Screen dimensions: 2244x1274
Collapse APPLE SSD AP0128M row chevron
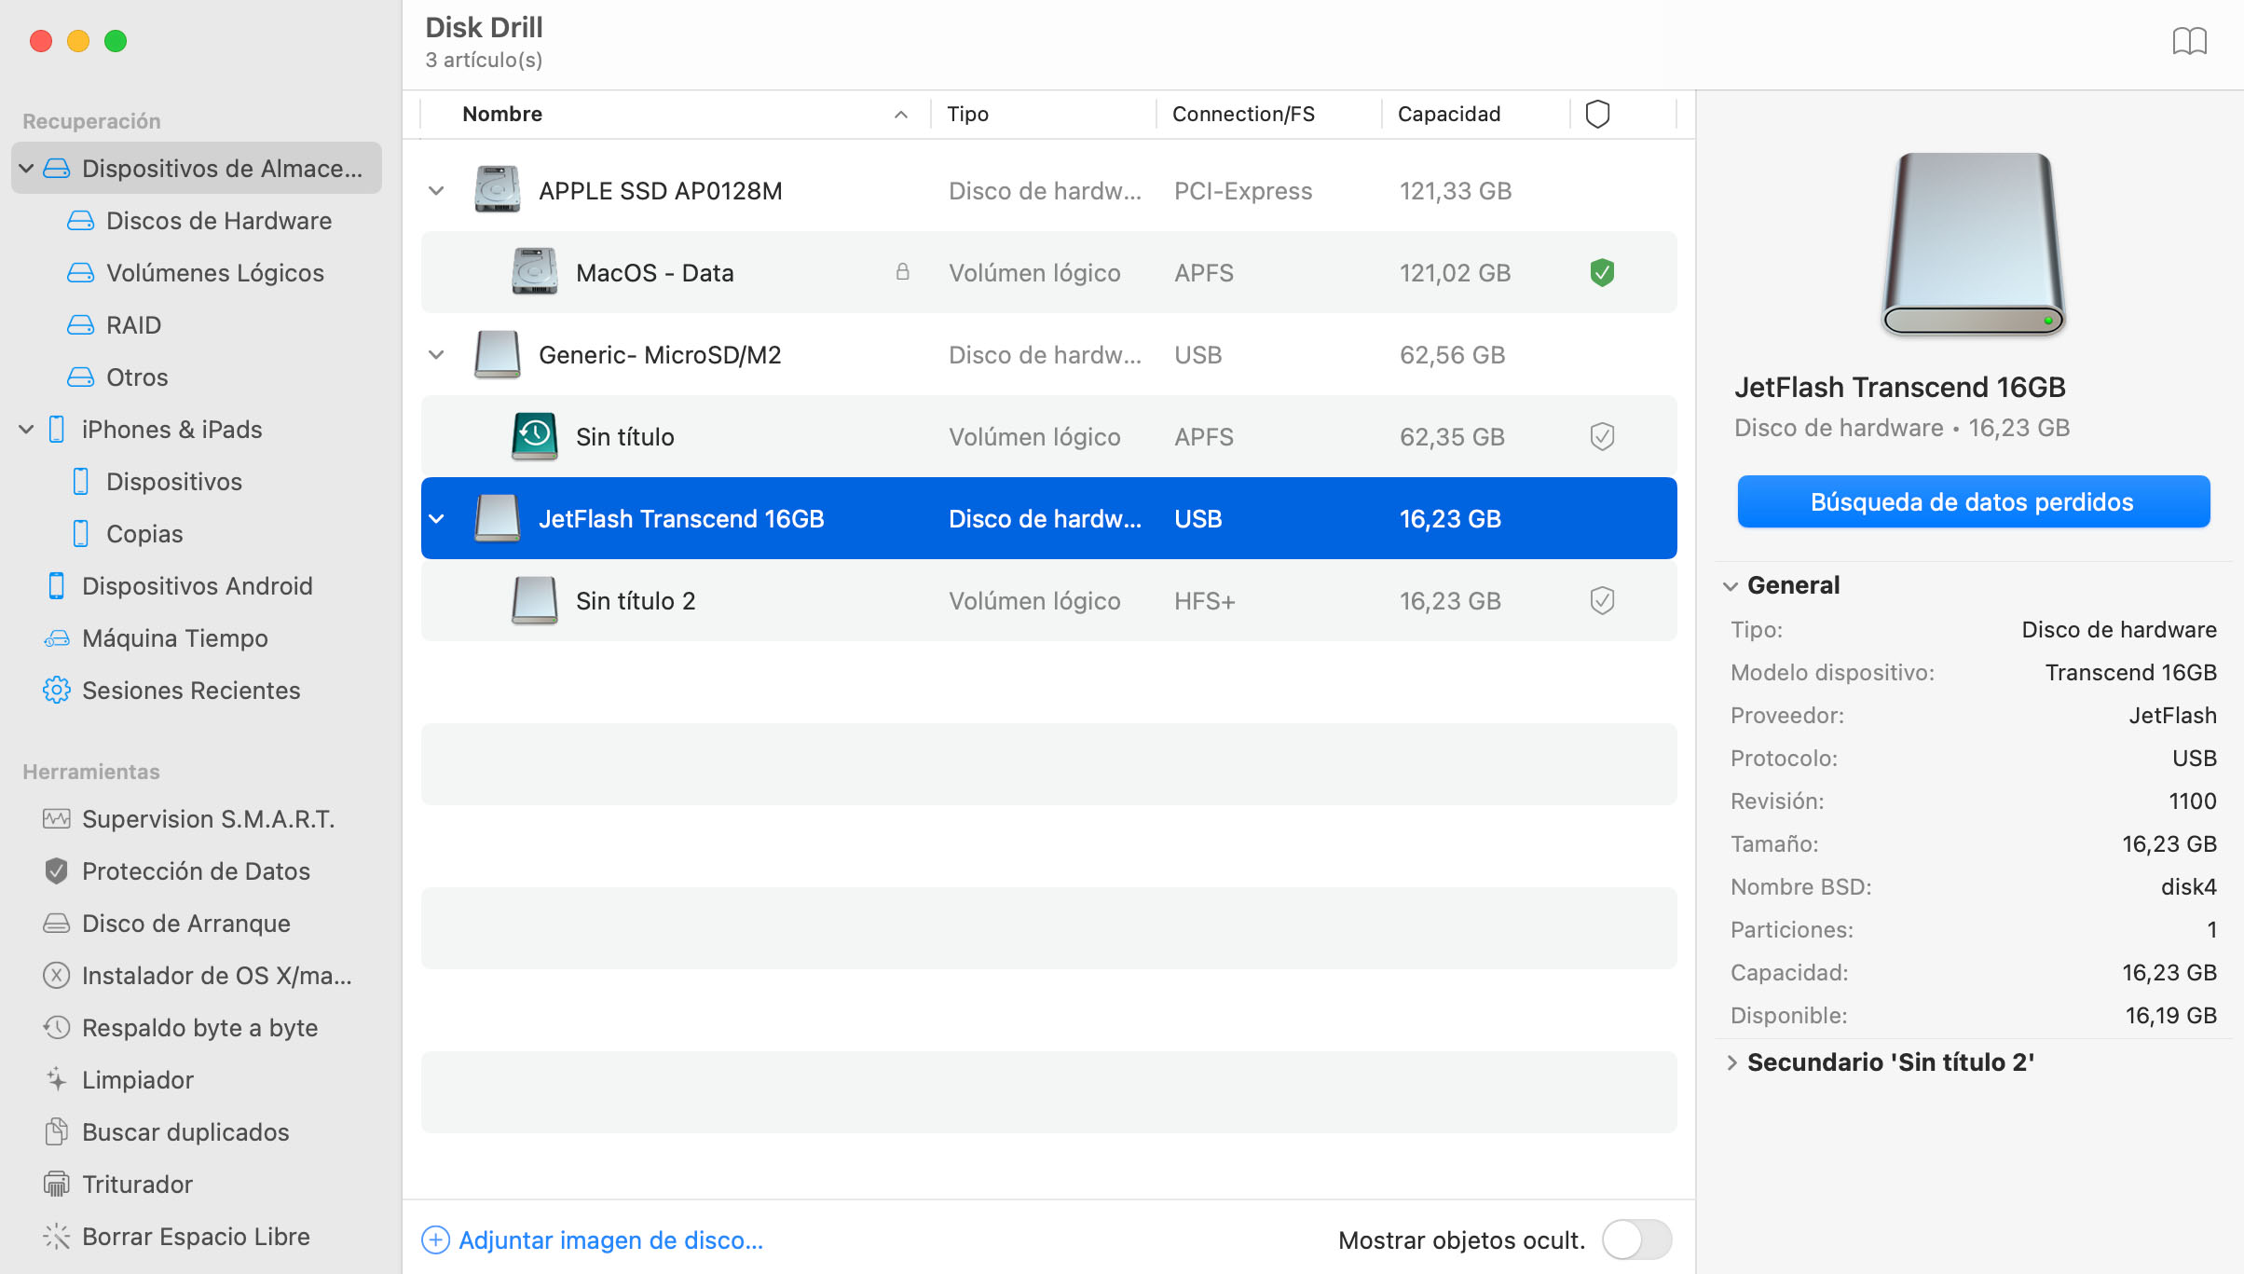(x=435, y=191)
